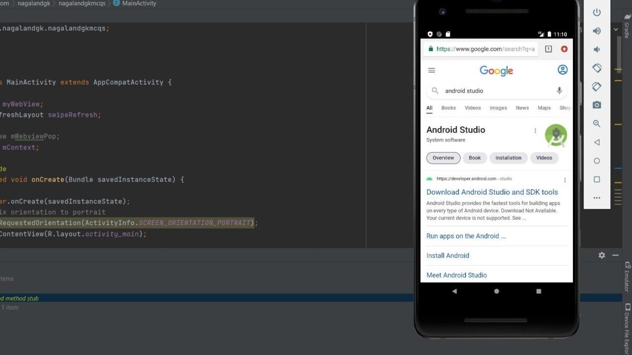Image resolution: width=632 pixels, height=355 pixels.
Task: Open Run apps on the Android link
Action: [466, 236]
